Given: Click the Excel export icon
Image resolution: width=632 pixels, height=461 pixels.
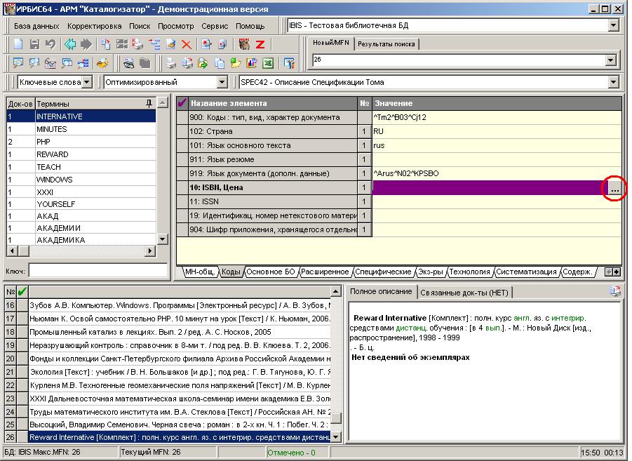Looking at the screenshot, I should coord(267,63).
